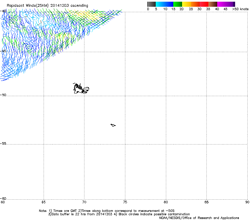Screen dimensions: 250x220
Task: Click the legend tick label '25'
Action: coord(191,9)
